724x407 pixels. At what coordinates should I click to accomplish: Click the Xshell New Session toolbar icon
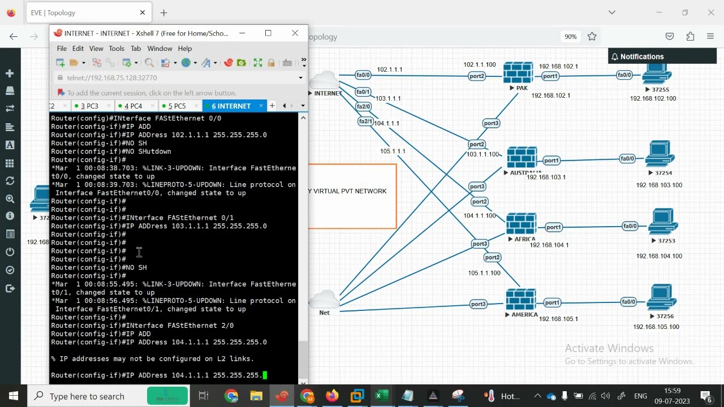(x=61, y=63)
